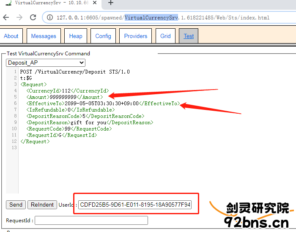
Task: Click the EffectiveTo date 2099-05-05T03:30:30+09:00
Action: [x=101, y=104]
